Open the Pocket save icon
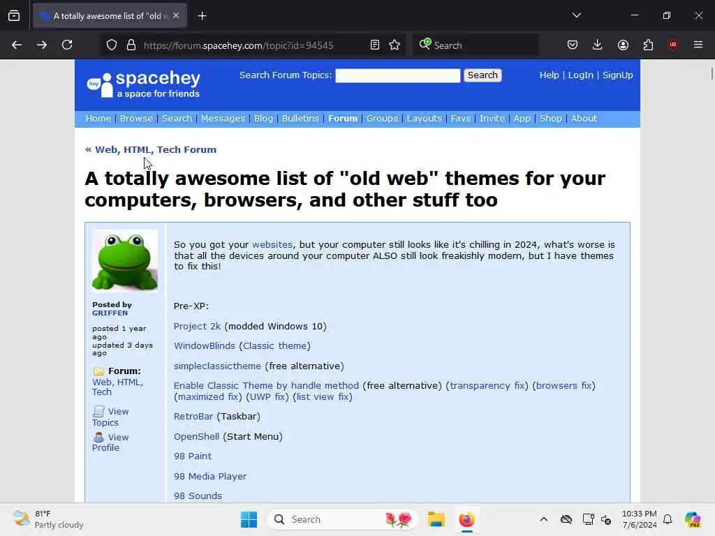Viewport: 715px width, 536px height. [573, 45]
